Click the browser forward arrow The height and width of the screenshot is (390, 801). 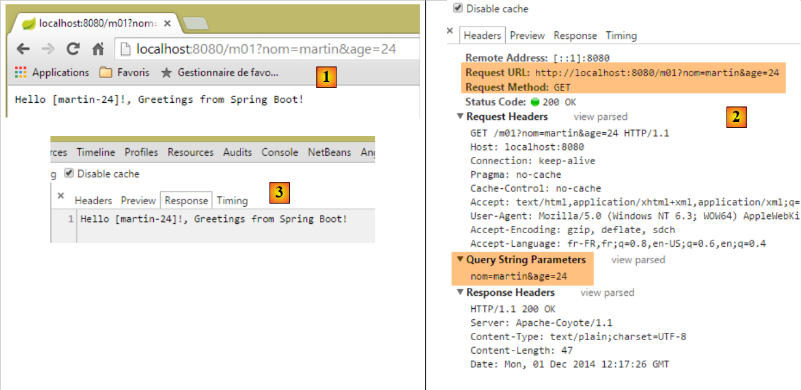[x=48, y=49]
